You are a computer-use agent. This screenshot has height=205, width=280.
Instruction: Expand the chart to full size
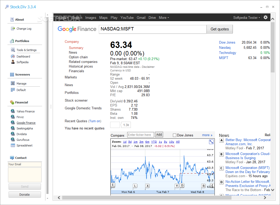(211, 142)
